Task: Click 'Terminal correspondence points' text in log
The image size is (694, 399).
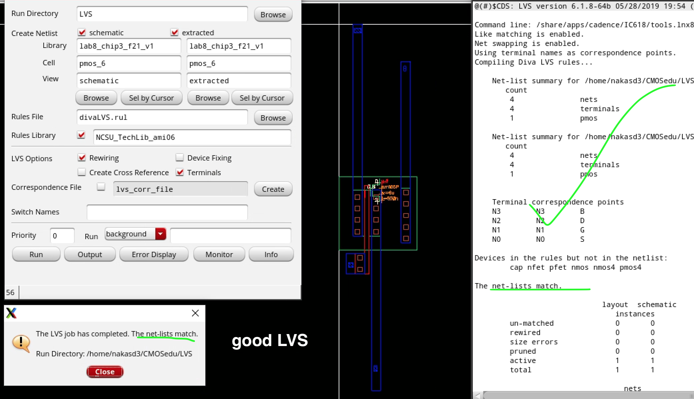Action: point(558,202)
